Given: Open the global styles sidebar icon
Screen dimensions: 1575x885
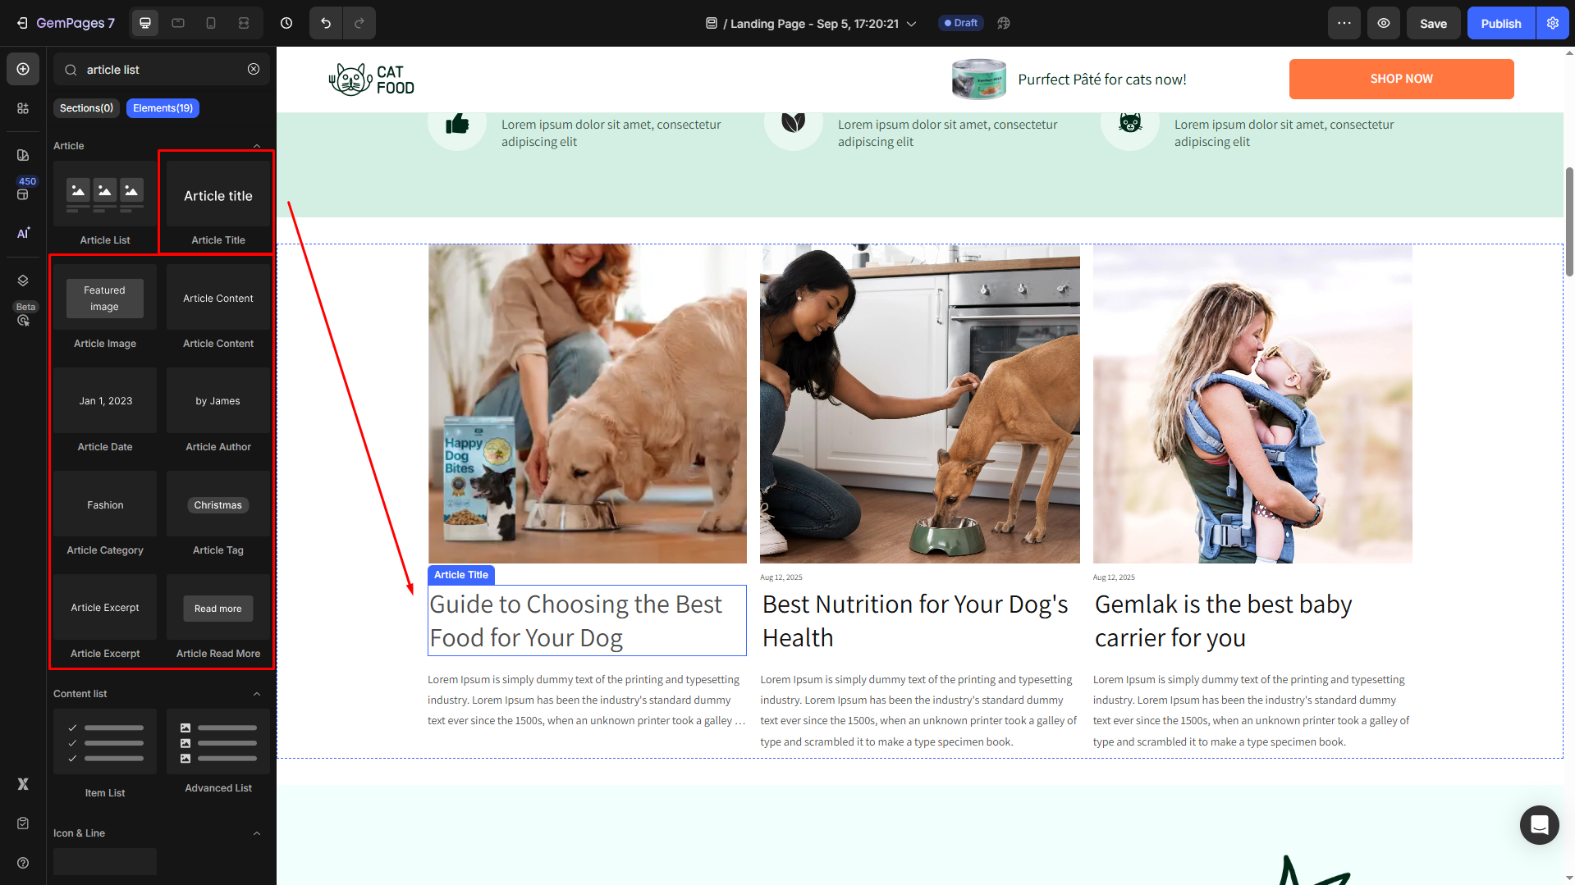Looking at the screenshot, I should (23, 155).
